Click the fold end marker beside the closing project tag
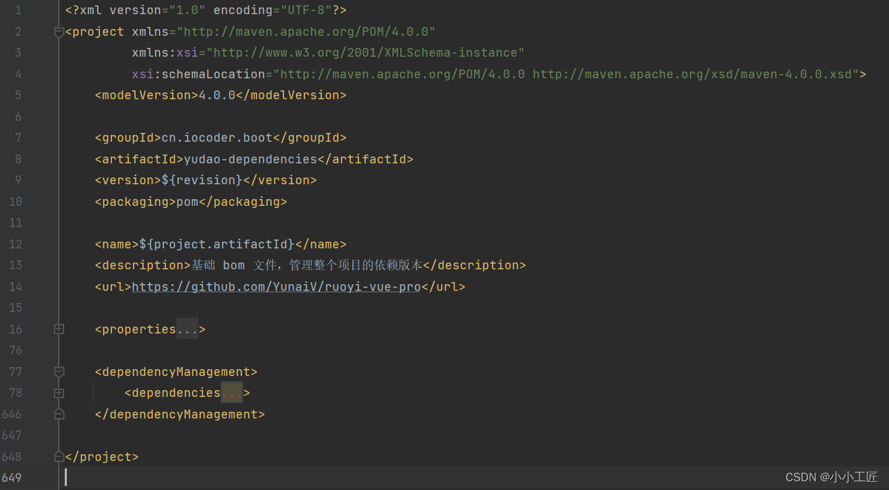889x490 pixels. pos(59,457)
